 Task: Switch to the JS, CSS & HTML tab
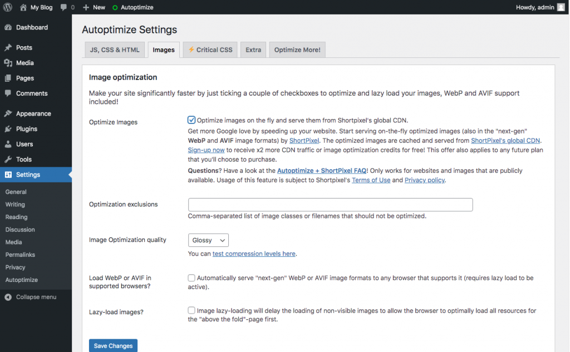[115, 49]
